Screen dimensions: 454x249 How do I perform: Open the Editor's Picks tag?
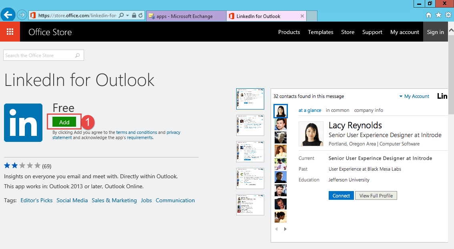coord(36,200)
